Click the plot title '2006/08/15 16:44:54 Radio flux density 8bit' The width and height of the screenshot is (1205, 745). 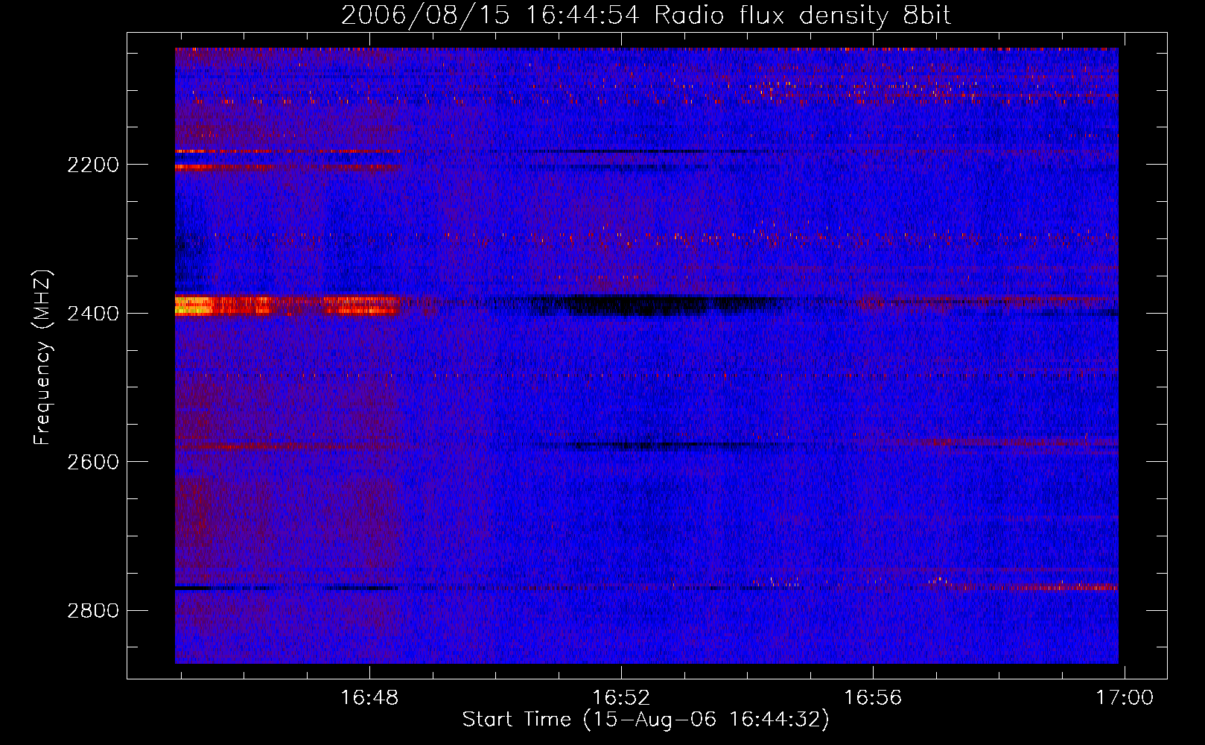click(646, 16)
